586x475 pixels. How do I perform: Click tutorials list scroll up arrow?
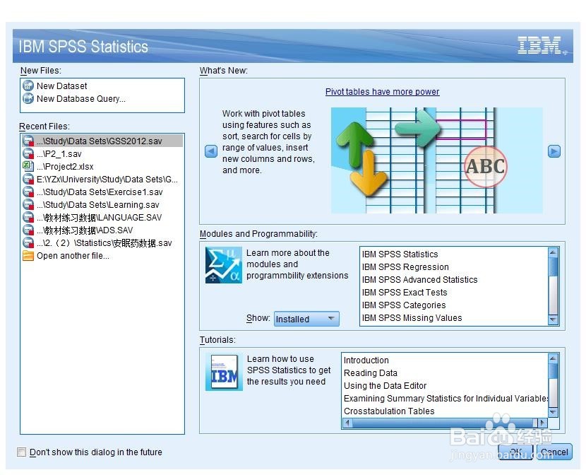point(553,358)
